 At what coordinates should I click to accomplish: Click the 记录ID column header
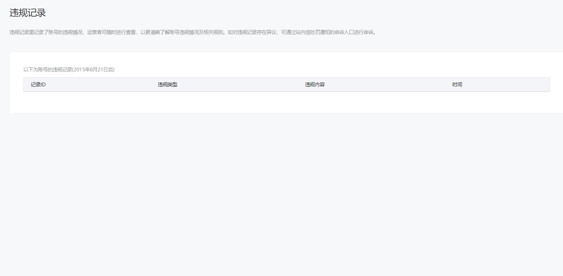point(38,85)
